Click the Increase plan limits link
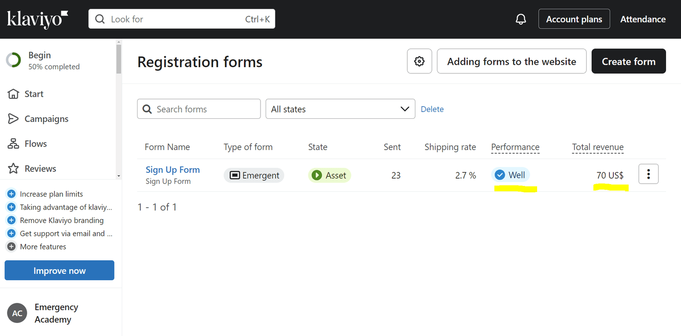Screen dimensions: 681x336 (x=51, y=194)
